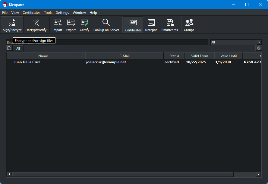Sort by Name column header
268x184 pixels.
[43, 56]
